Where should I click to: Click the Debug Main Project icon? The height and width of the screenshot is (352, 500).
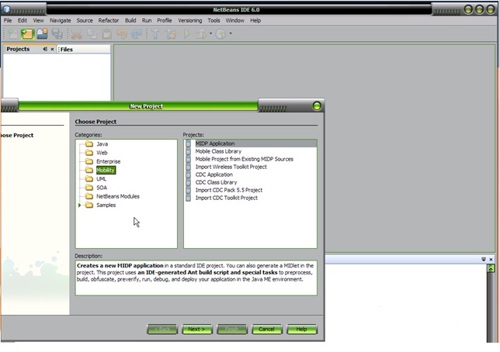tap(202, 34)
